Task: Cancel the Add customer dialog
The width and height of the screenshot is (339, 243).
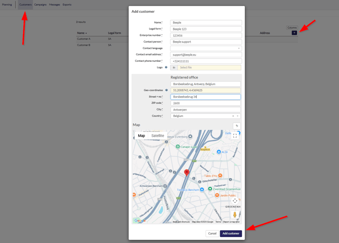Action: tap(212, 233)
